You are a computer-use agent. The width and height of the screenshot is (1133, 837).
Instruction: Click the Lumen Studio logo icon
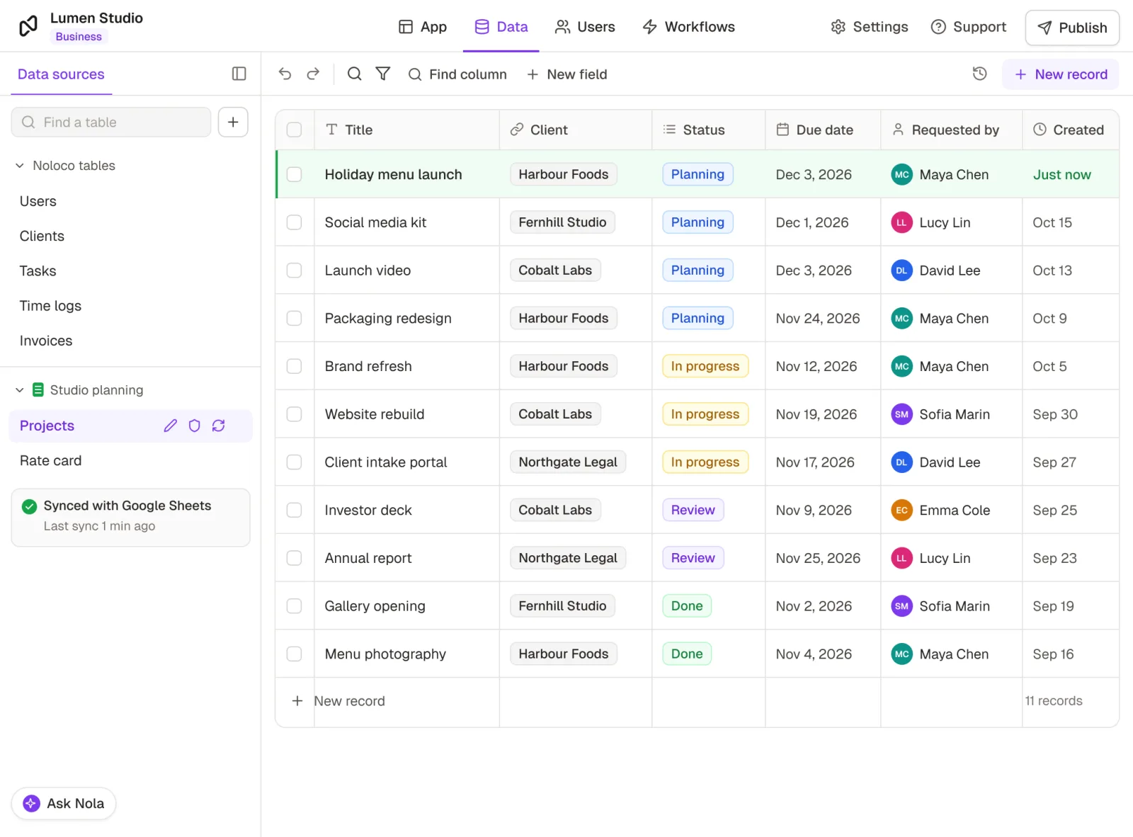pos(28,26)
